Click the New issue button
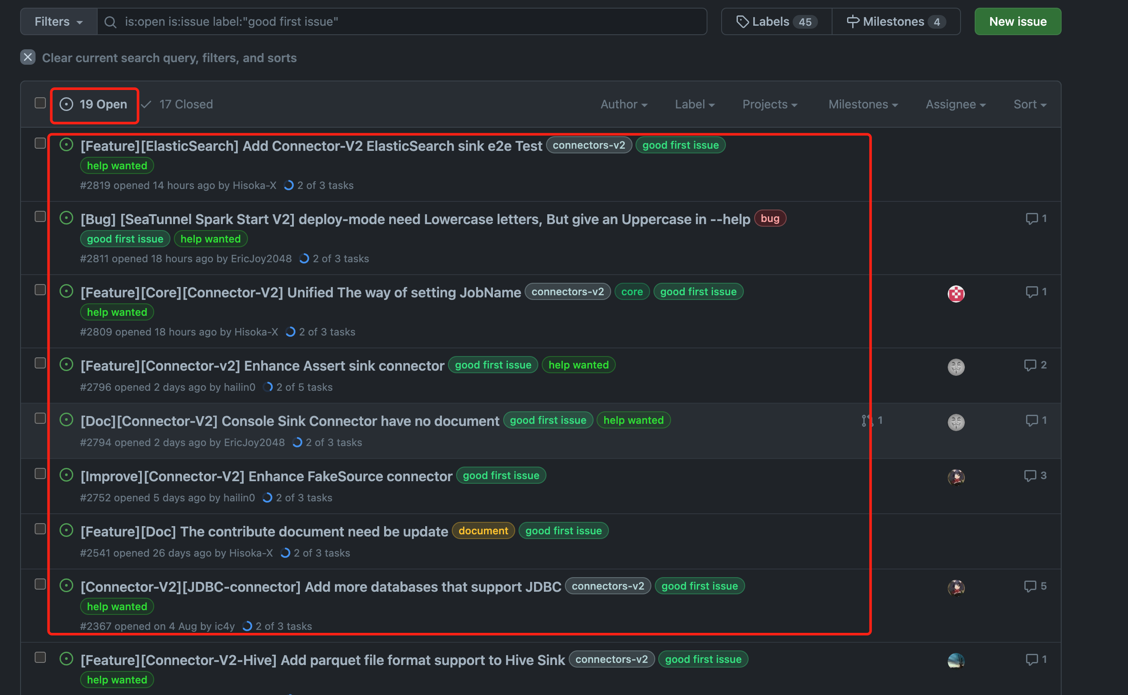Viewport: 1128px width, 695px height. [x=1018, y=21]
